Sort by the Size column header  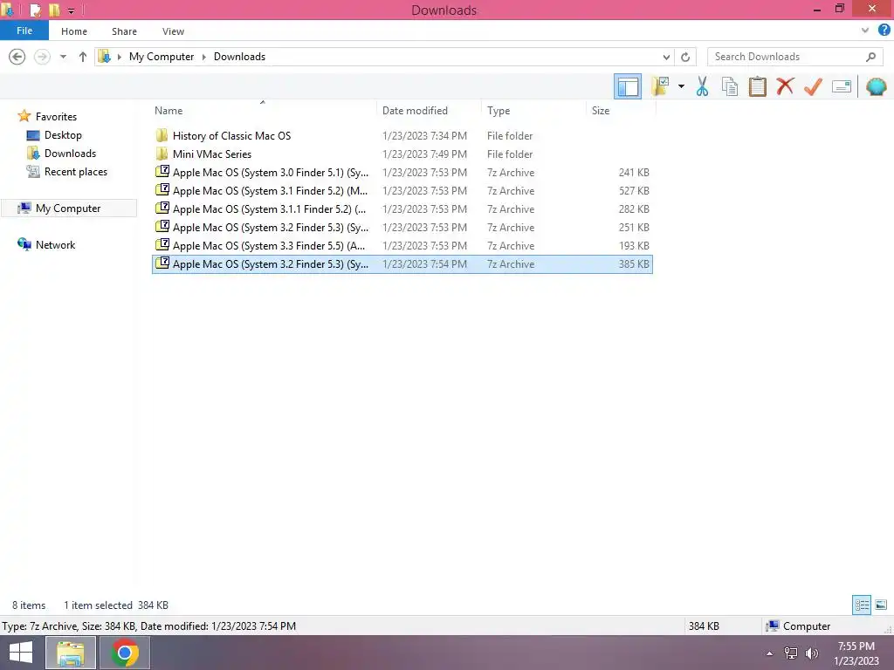[621, 111]
